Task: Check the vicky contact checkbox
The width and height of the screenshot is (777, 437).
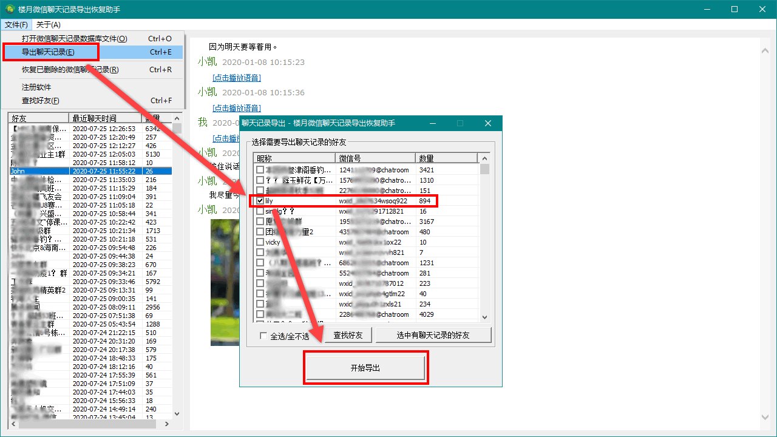Action: pos(259,242)
